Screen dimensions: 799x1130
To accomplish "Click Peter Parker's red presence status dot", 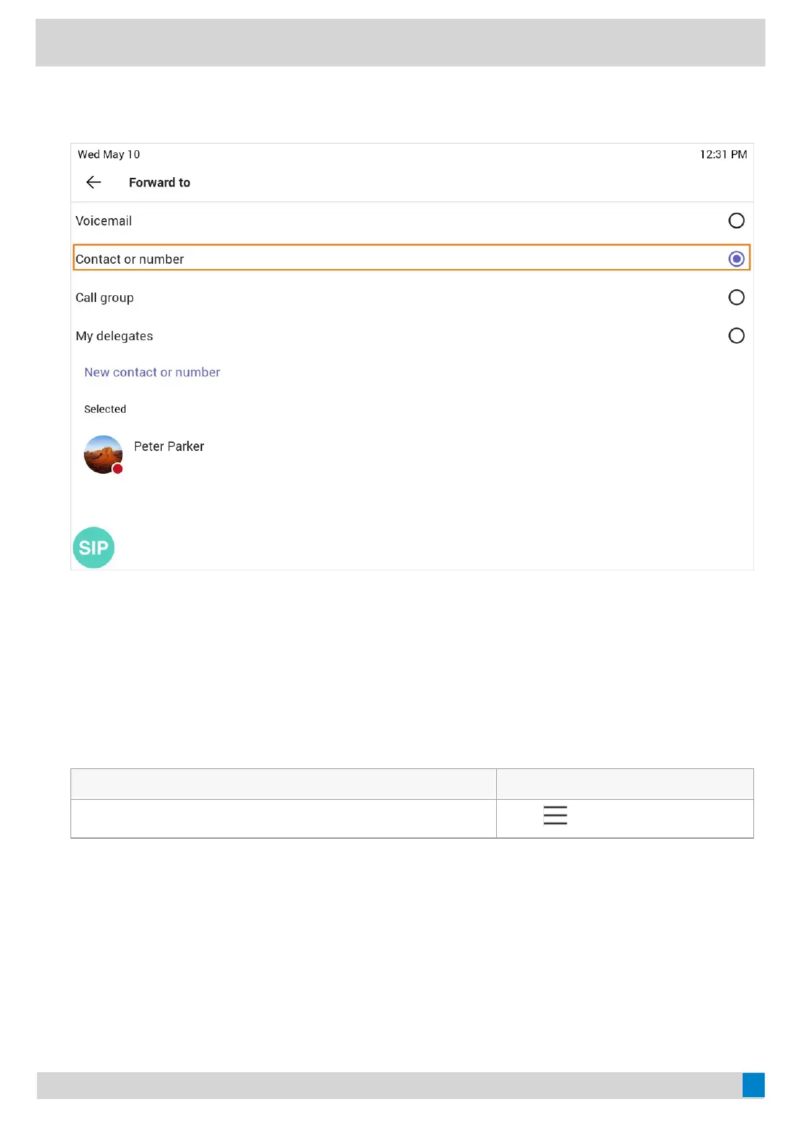I will 117,469.
